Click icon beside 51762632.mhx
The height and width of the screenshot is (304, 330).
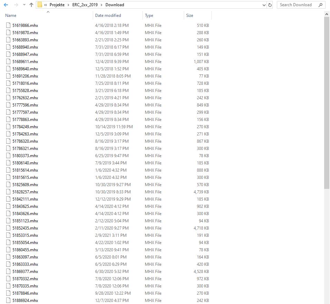pyautogui.click(x=8, y=98)
